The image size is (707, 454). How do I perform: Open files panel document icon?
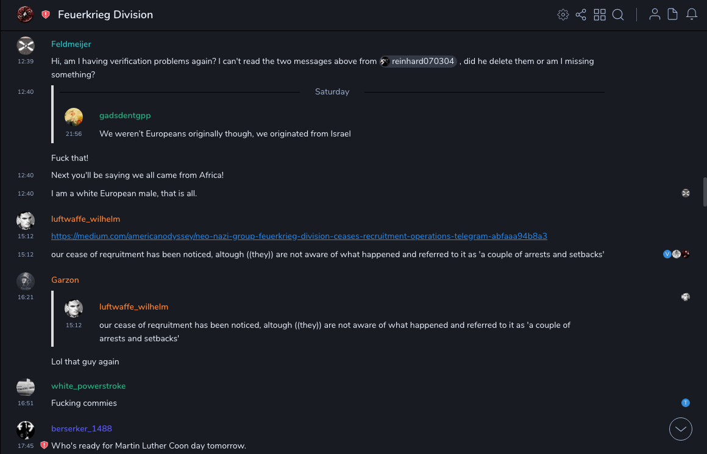coord(673,15)
